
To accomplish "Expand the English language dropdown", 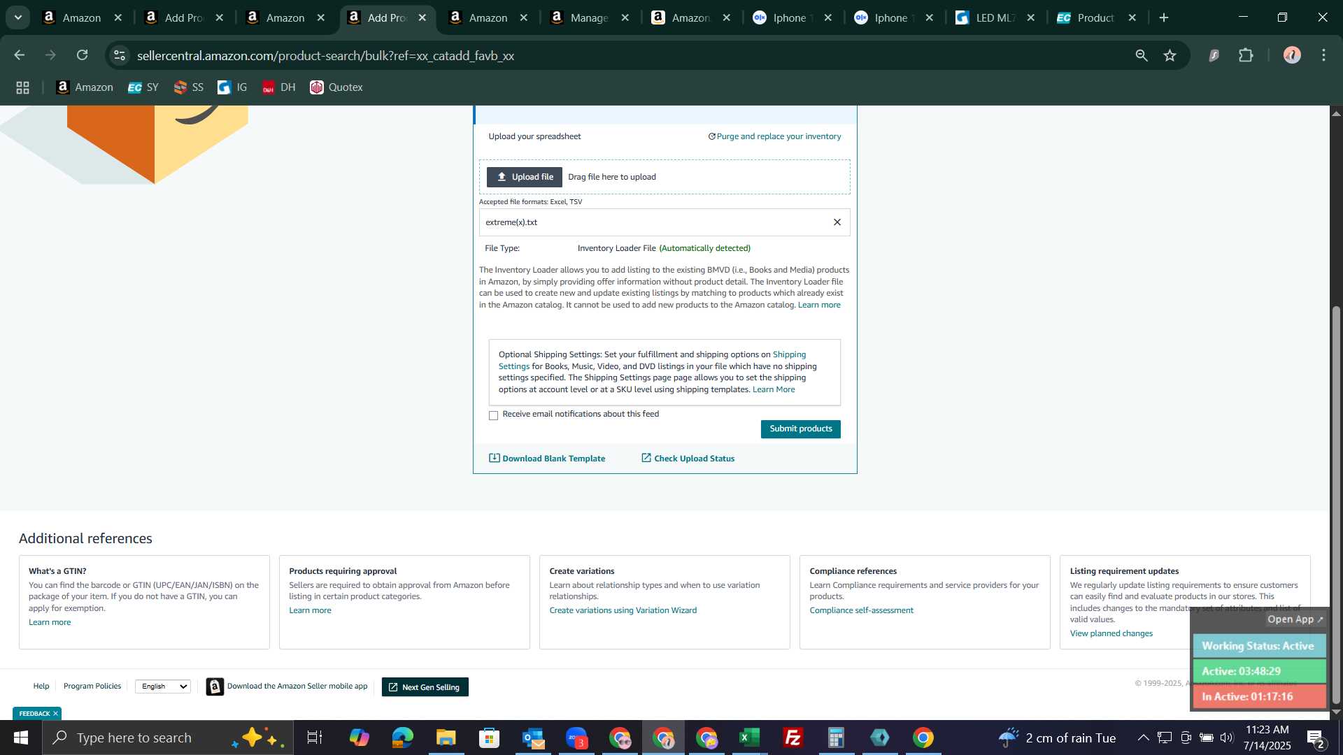I will pos(163,686).
